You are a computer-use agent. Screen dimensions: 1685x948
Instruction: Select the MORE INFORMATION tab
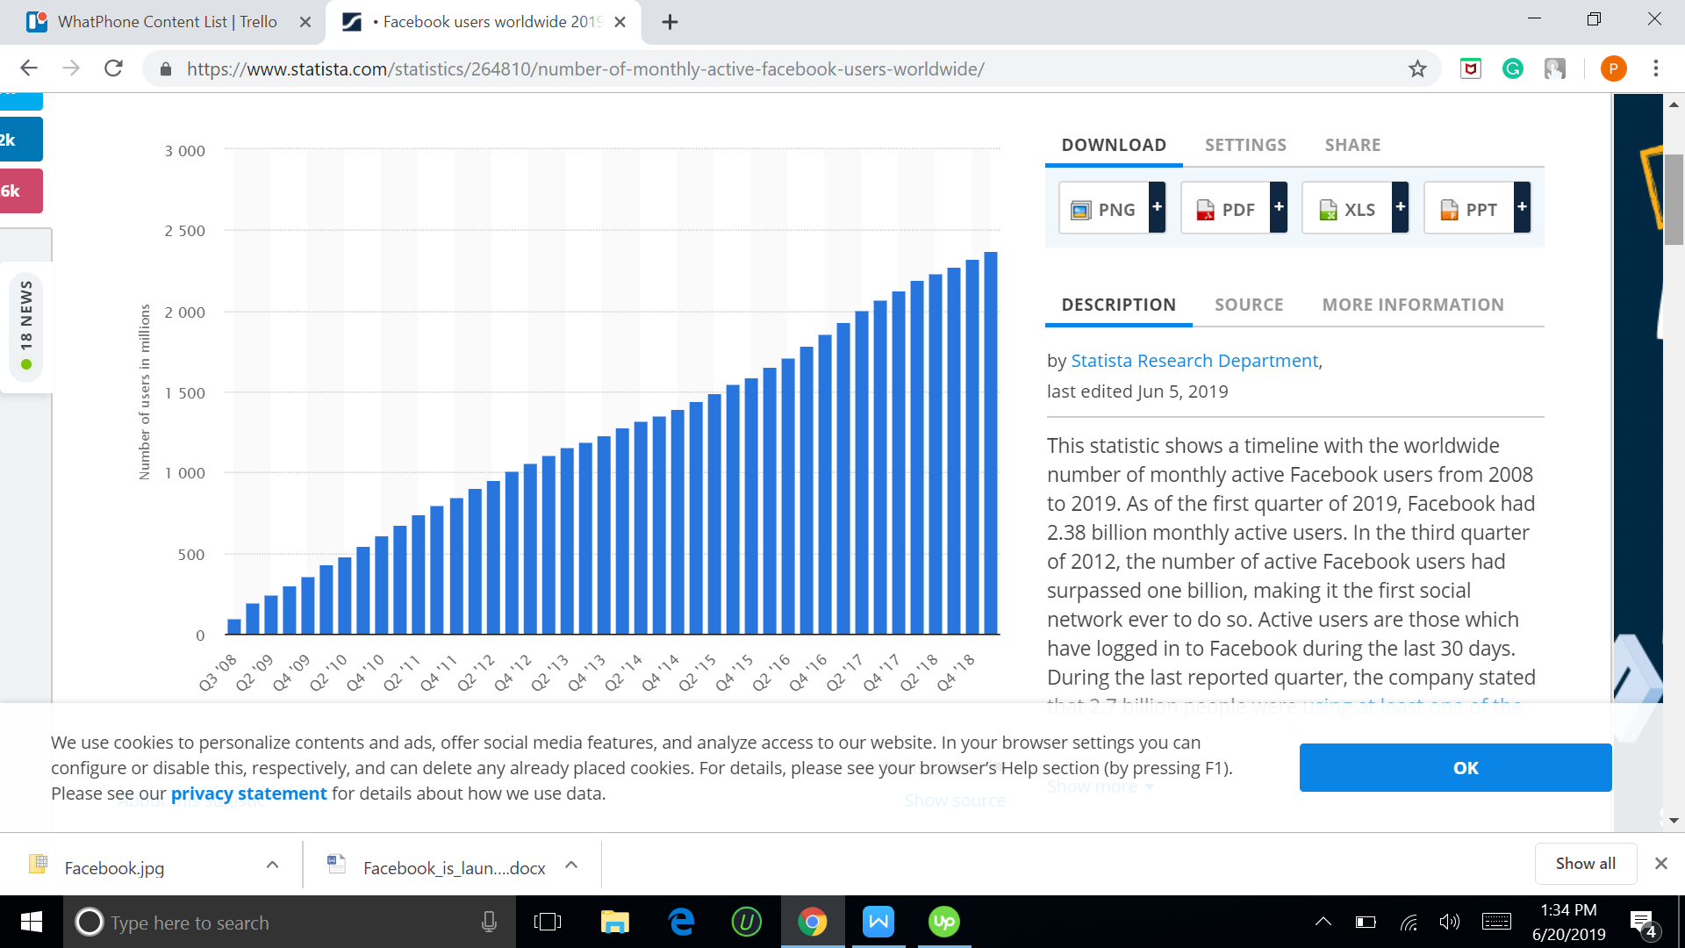click(1413, 305)
